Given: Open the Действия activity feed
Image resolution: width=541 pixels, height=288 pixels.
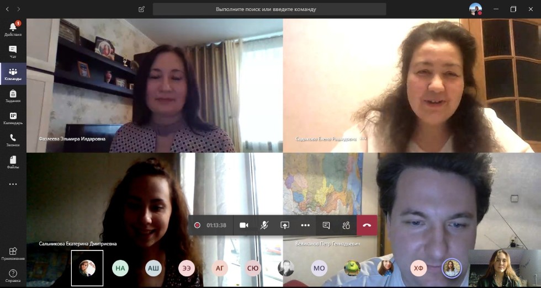Looking at the screenshot, I should 13,29.
